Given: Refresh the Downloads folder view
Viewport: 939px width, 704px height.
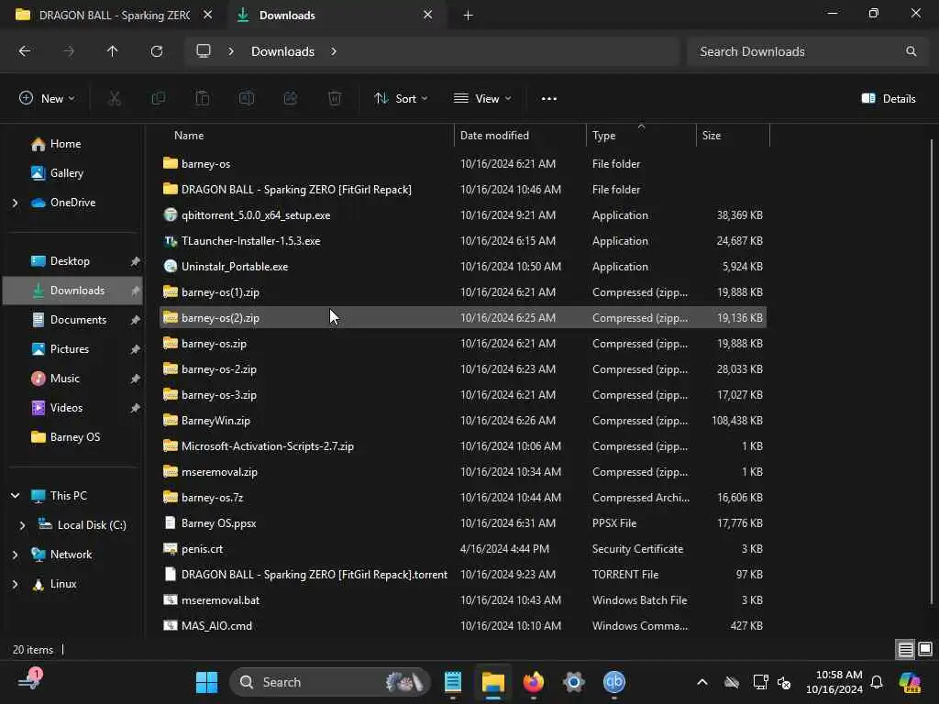Looking at the screenshot, I should click(x=156, y=51).
